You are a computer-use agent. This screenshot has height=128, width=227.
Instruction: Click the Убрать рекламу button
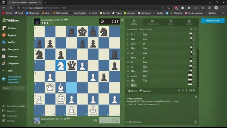(x=213, y=21)
